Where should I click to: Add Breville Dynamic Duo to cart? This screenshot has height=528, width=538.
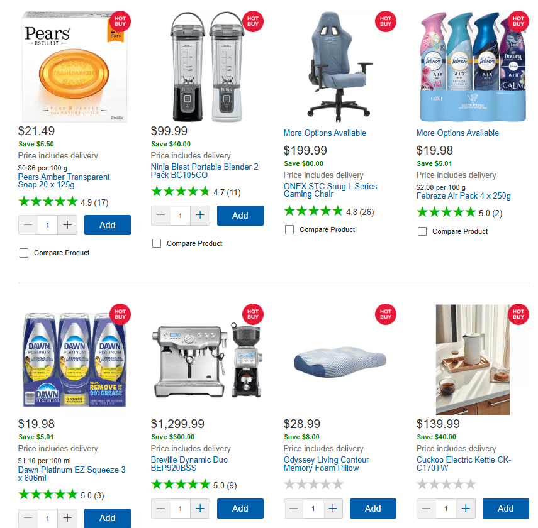coord(240,509)
